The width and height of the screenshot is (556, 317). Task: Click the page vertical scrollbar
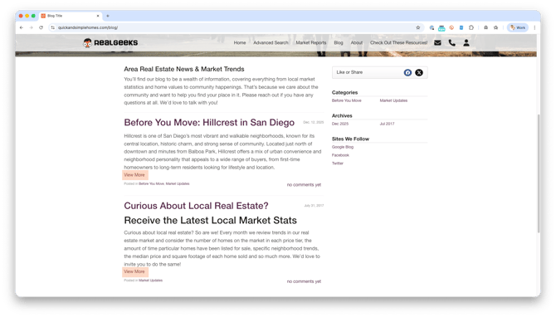(x=539, y=173)
